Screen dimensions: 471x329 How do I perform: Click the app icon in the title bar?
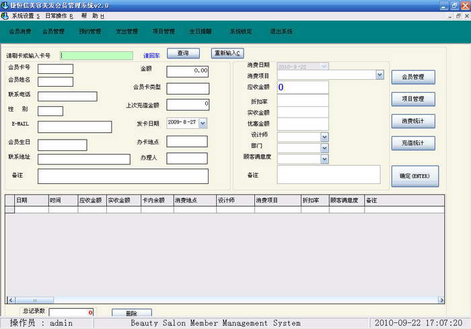pyautogui.click(x=5, y=5)
